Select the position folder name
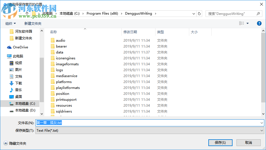 (63, 94)
